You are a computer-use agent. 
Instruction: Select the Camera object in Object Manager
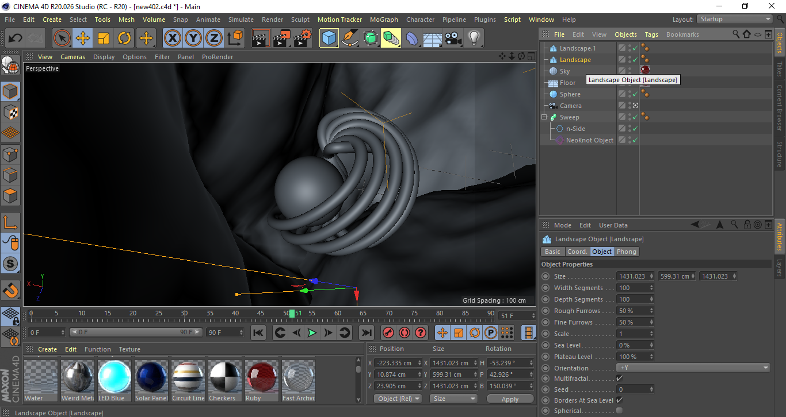click(571, 106)
